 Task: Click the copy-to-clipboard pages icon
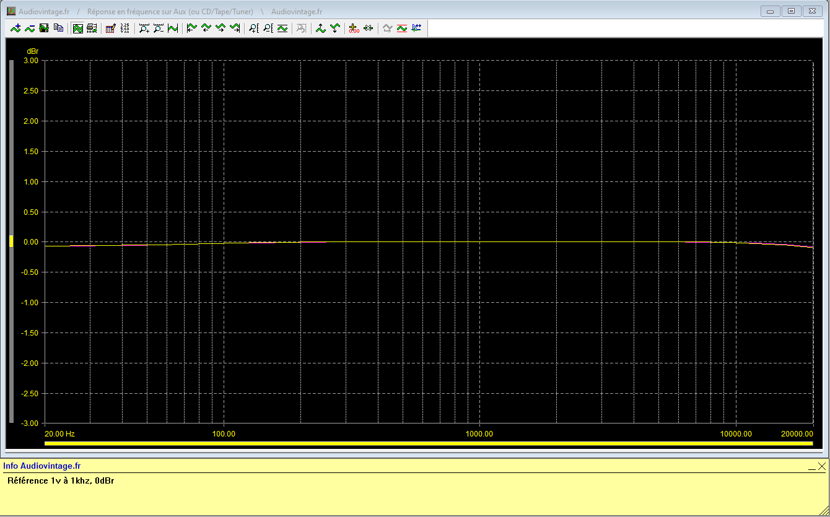pyautogui.click(x=58, y=28)
